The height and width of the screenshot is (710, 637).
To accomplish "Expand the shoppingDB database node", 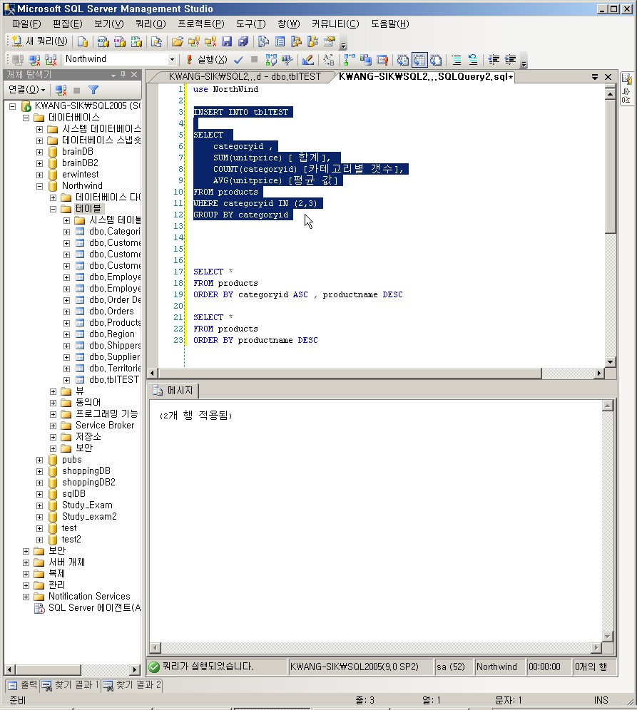I will point(39,471).
